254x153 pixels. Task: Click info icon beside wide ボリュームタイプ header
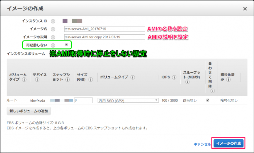tap(133, 77)
